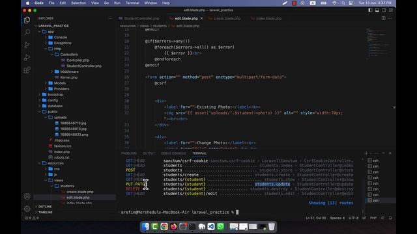Expand the database folder

click(55, 106)
